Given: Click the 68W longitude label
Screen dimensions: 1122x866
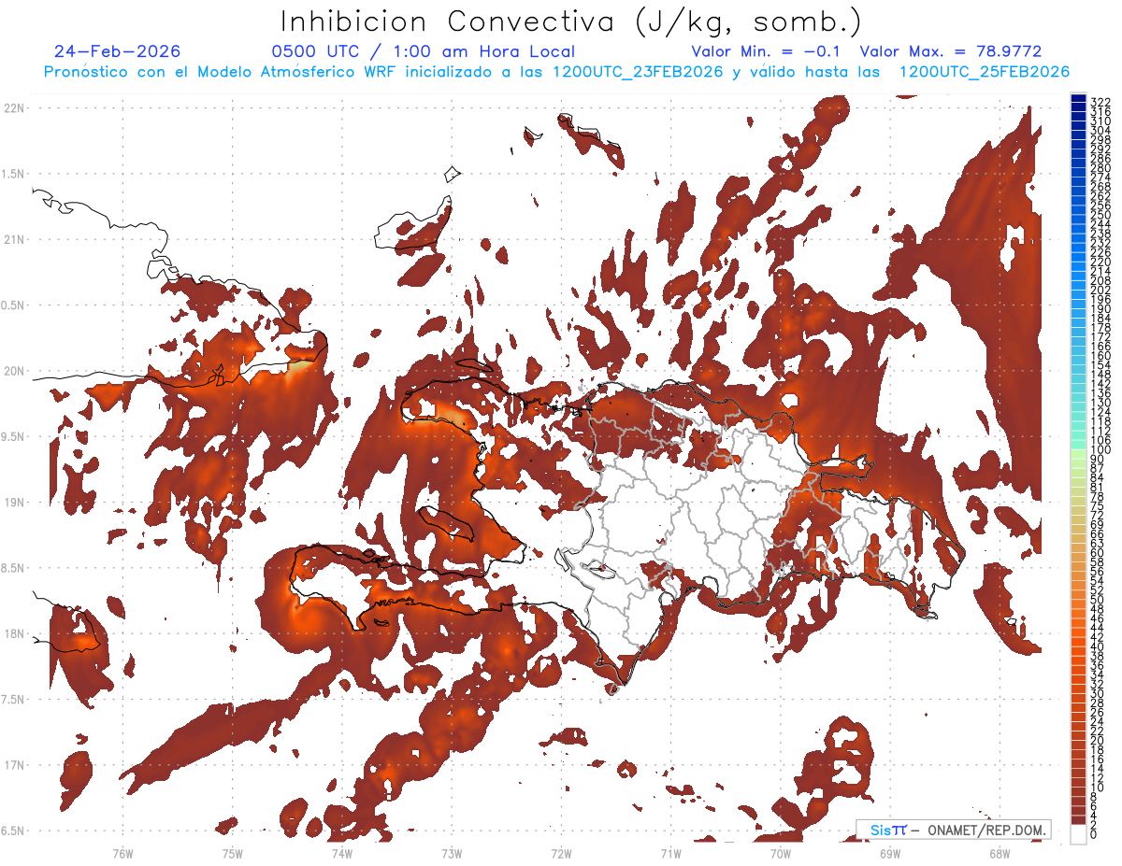Looking at the screenshot, I should (1000, 853).
